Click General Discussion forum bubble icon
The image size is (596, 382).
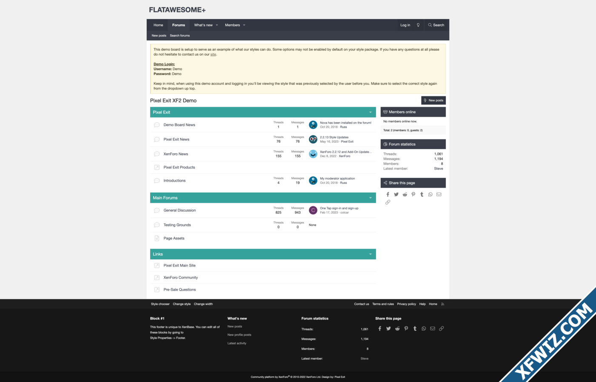pos(157,210)
